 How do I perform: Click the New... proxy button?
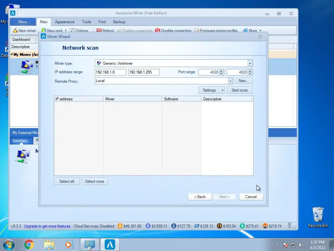tap(244, 81)
